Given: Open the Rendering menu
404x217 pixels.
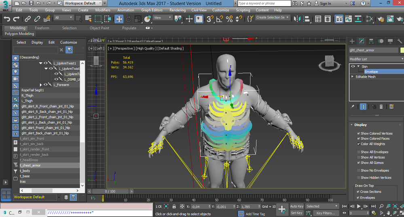Looking at the screenshot, I should point(178,10).
